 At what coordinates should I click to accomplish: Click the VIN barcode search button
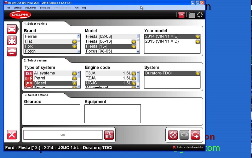[109, 135]
